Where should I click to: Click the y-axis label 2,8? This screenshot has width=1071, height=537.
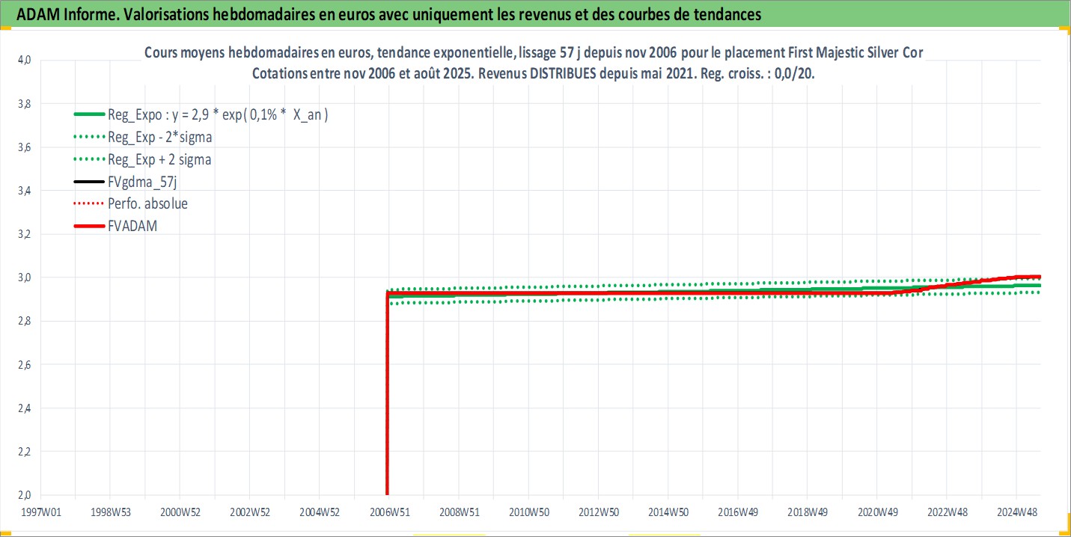pyautogui.click(x=22, y=321)
